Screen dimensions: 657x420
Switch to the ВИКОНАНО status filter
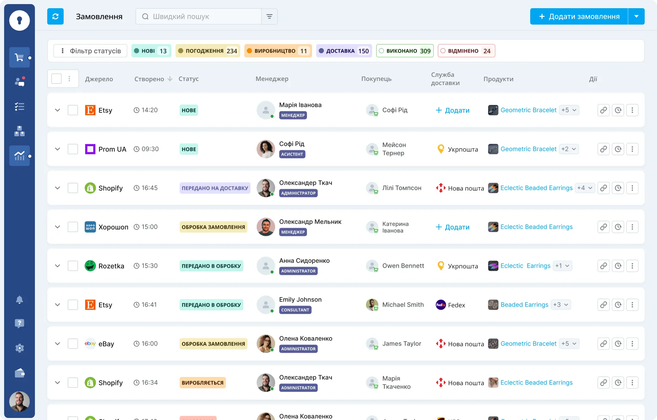(404, 51)
